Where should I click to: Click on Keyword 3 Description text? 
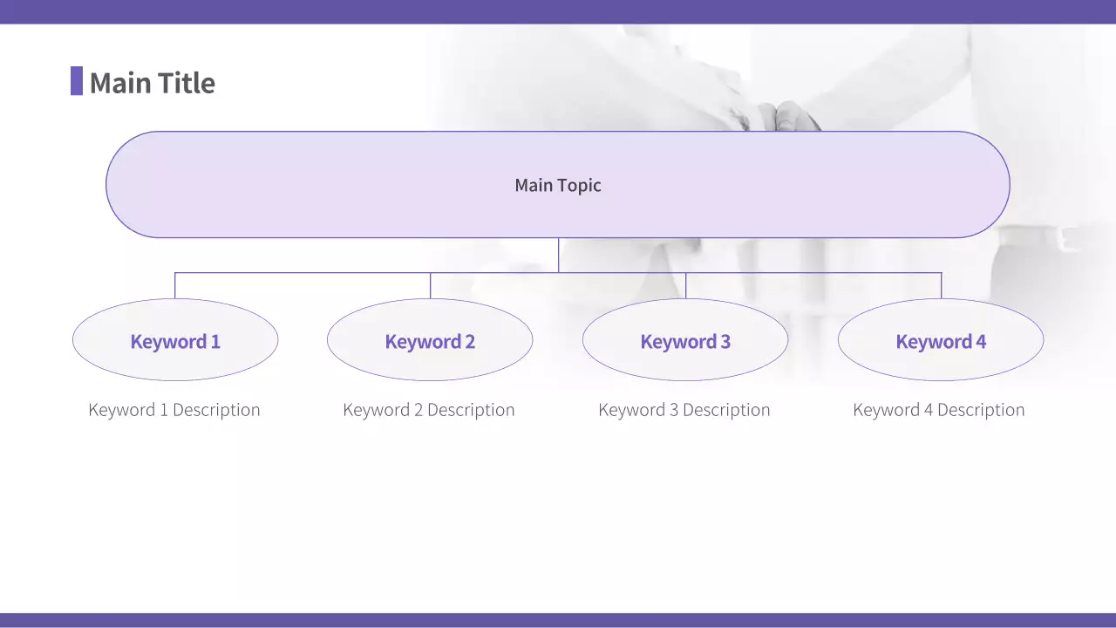(x=684, y=410)
